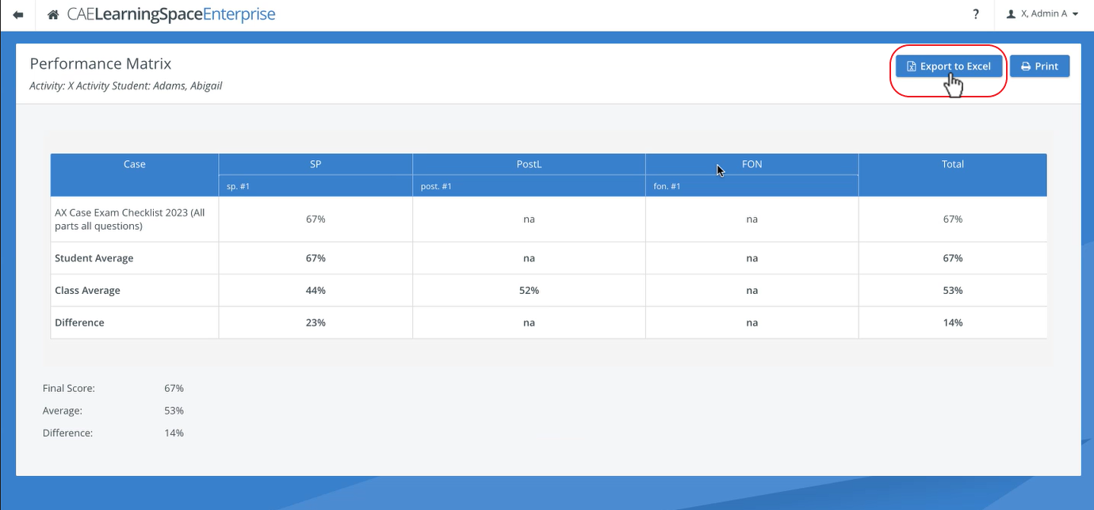This screenshot has width=1094, height=510.
Task: Expand the X, Admin A user dropdown
Action: 1042,14
